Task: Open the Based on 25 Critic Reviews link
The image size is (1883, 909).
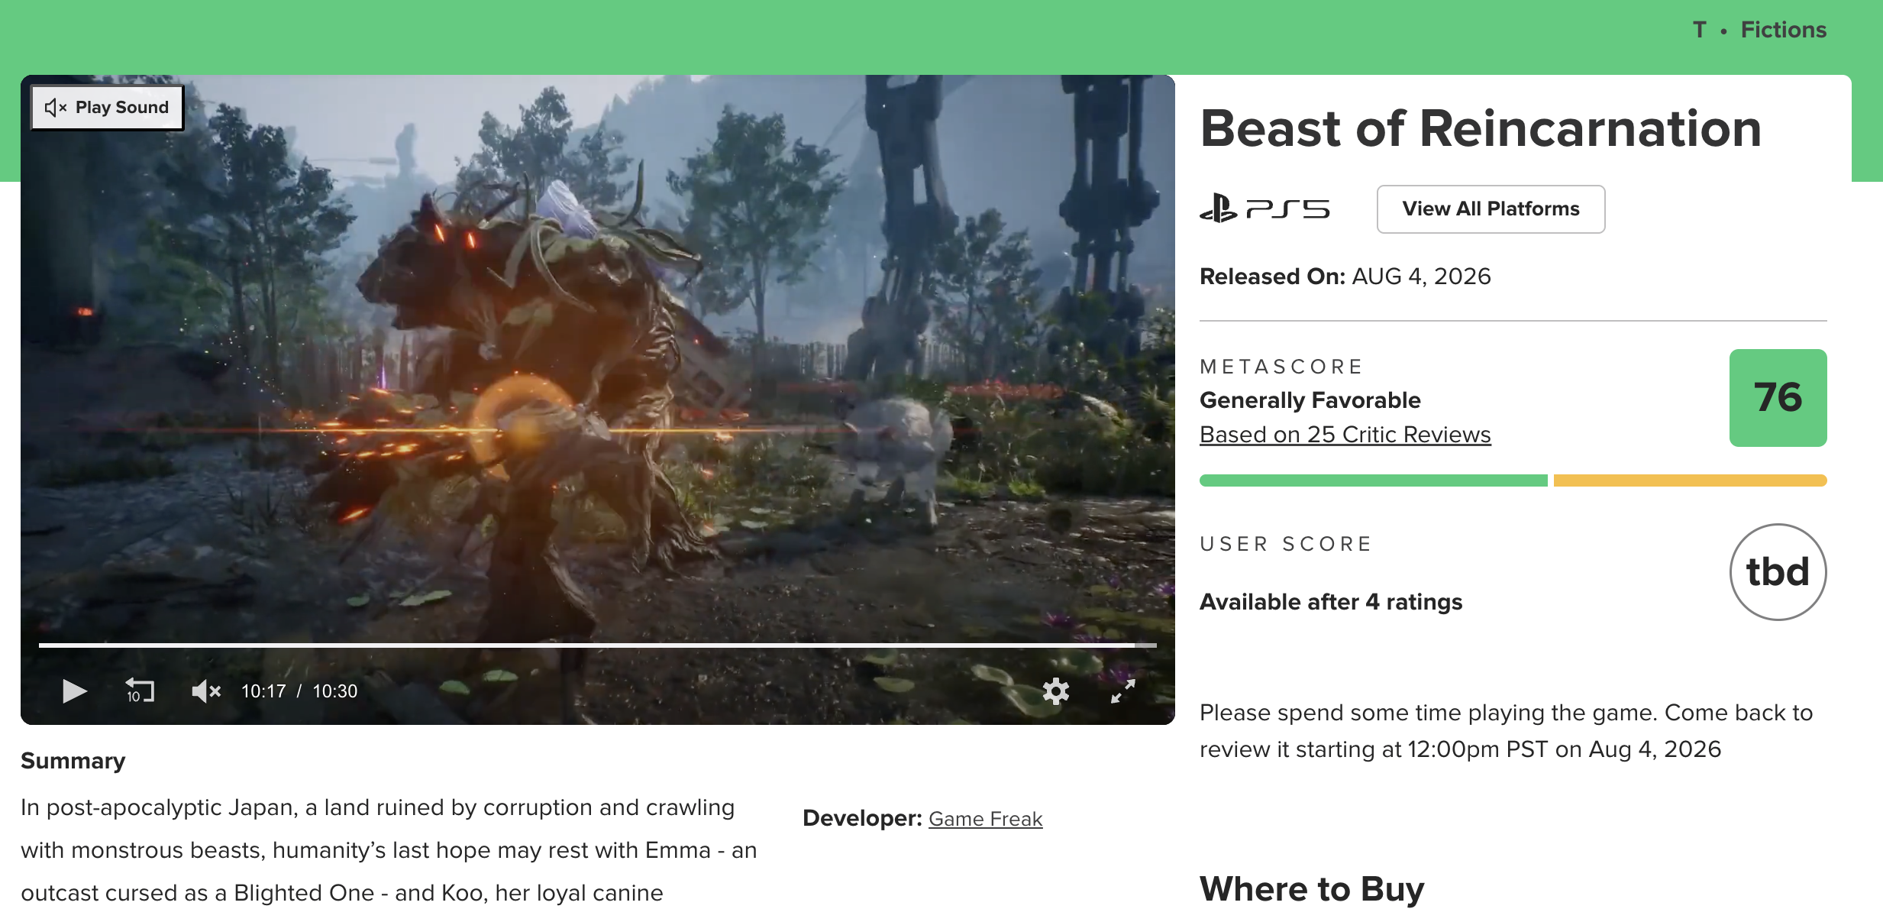Action: pos(1345,435)
